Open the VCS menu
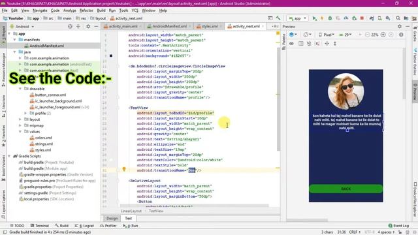 click(135, 10)
